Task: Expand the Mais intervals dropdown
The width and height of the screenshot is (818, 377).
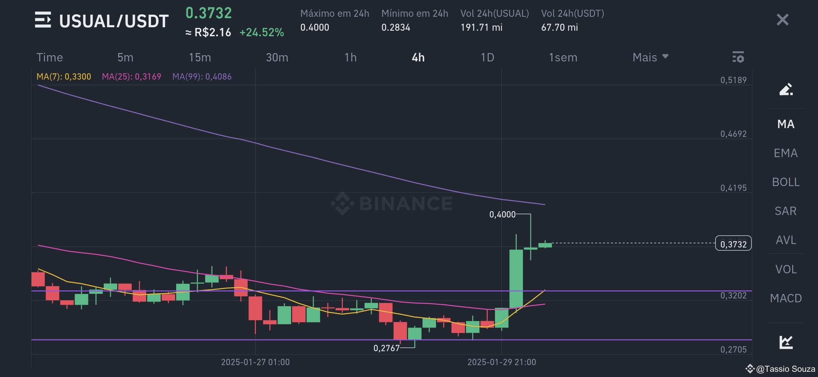Action: (x=651, y=57)
